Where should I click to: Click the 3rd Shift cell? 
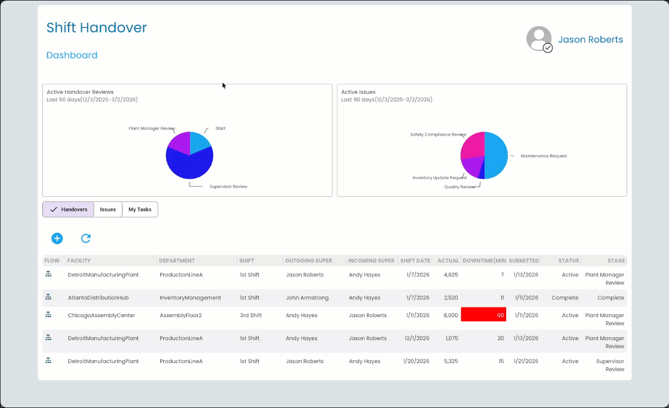tap(251, 316)
